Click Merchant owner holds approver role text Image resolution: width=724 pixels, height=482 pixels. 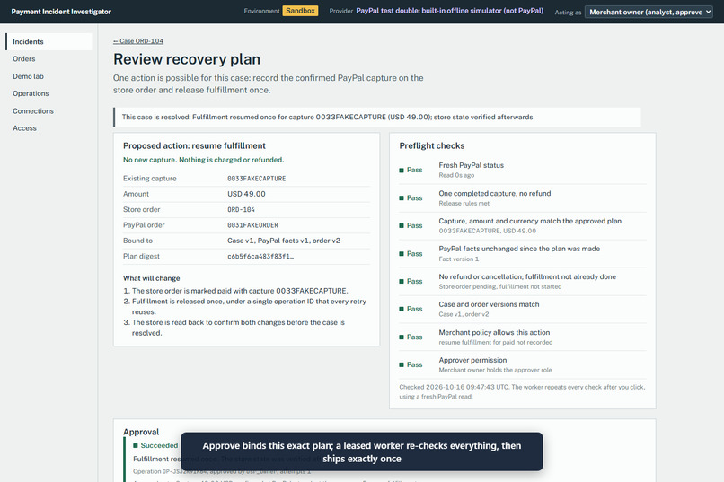495,371
